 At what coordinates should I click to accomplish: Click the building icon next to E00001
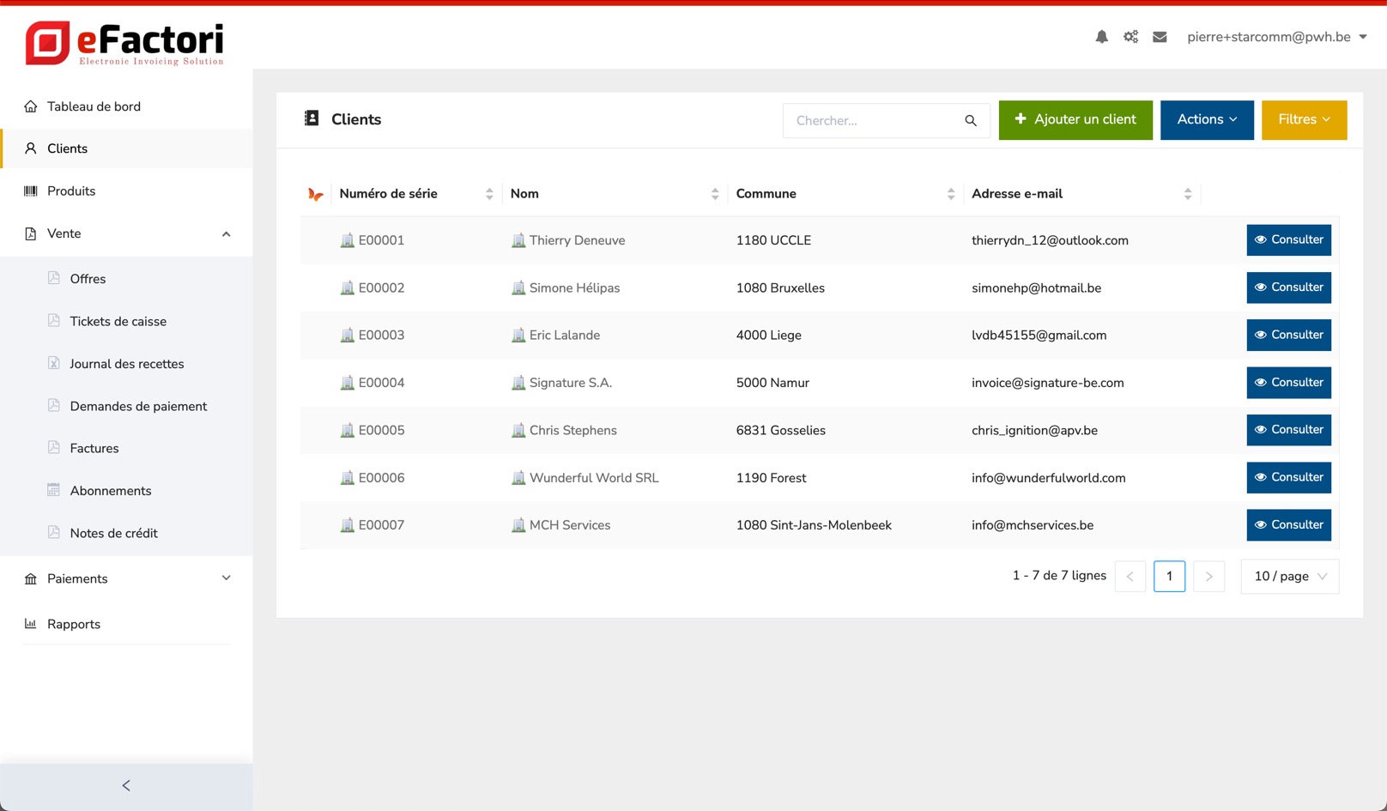point(347,240)
